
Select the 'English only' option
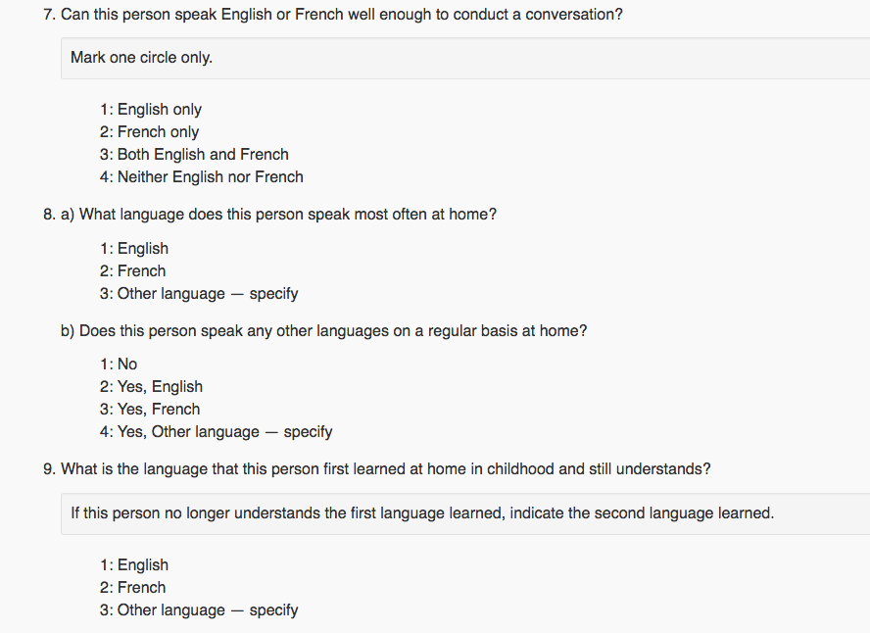click(150, 110)
